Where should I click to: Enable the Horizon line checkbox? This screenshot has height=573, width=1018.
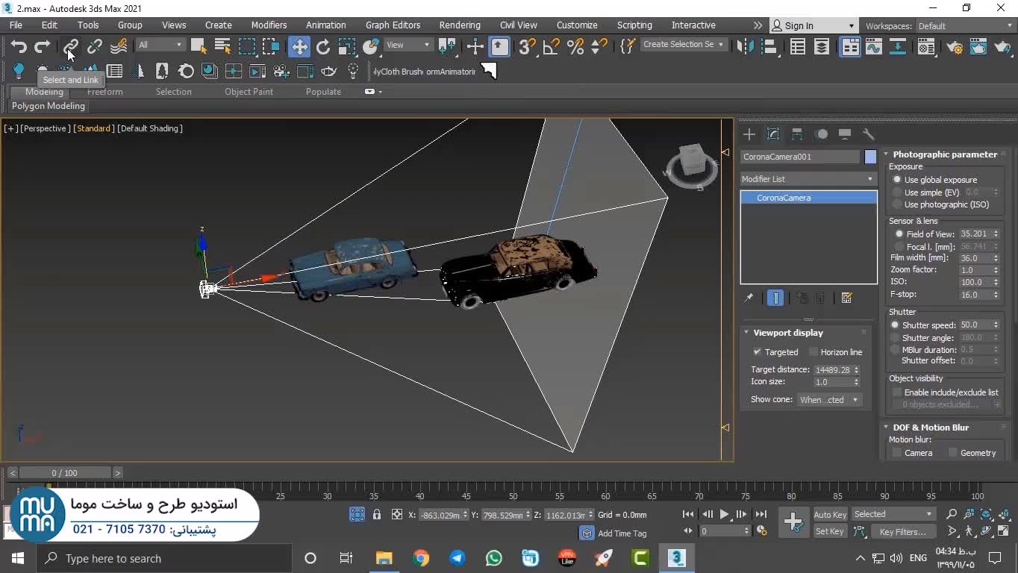pyautogui.click(x=814, y=352)
